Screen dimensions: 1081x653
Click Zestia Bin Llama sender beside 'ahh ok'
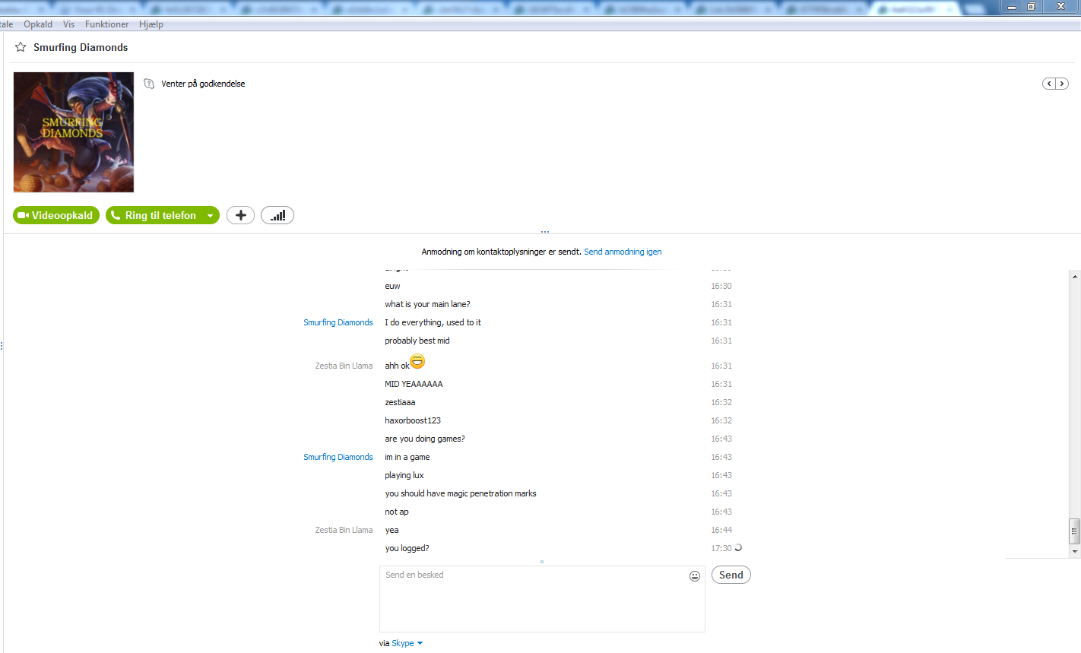tap(344, 366)
